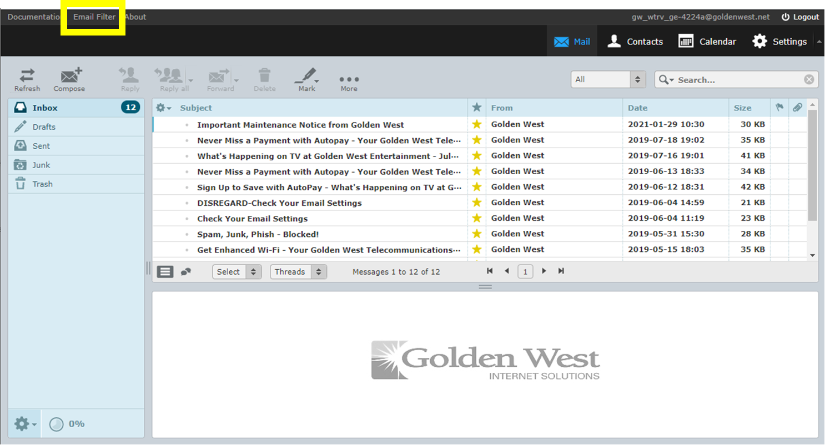825x445 pixels.
Task: Toggle the star on 'Spam, Junk, Phish - Blocked!'
Action: pos(476,234)
